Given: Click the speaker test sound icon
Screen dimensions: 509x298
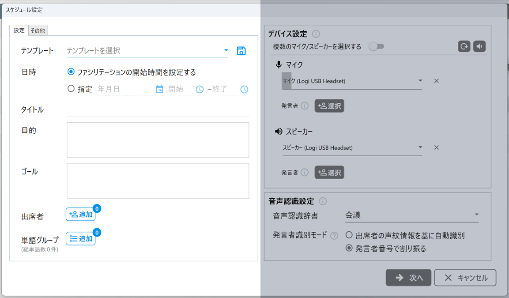Looking at the screenshot, I should click(x=479, y=46).
